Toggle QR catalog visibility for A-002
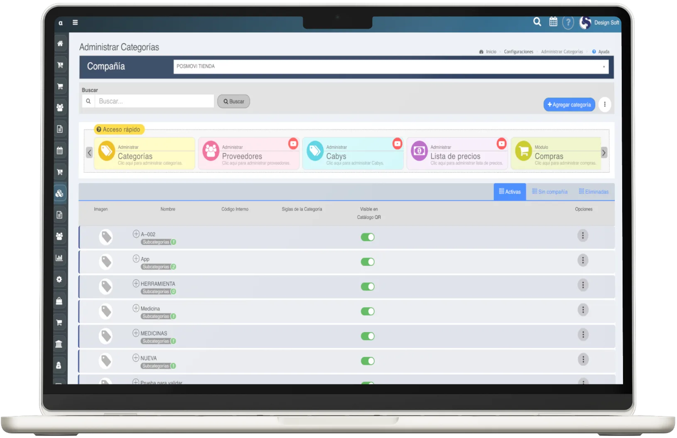 click(x=368, y=237)
